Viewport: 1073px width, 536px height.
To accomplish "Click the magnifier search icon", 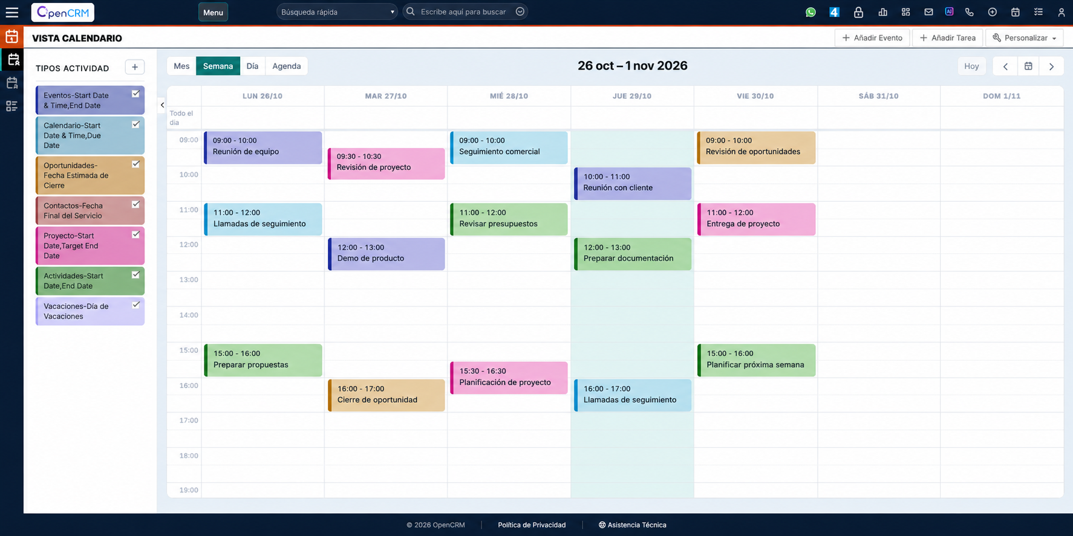I will pos(411,11).
